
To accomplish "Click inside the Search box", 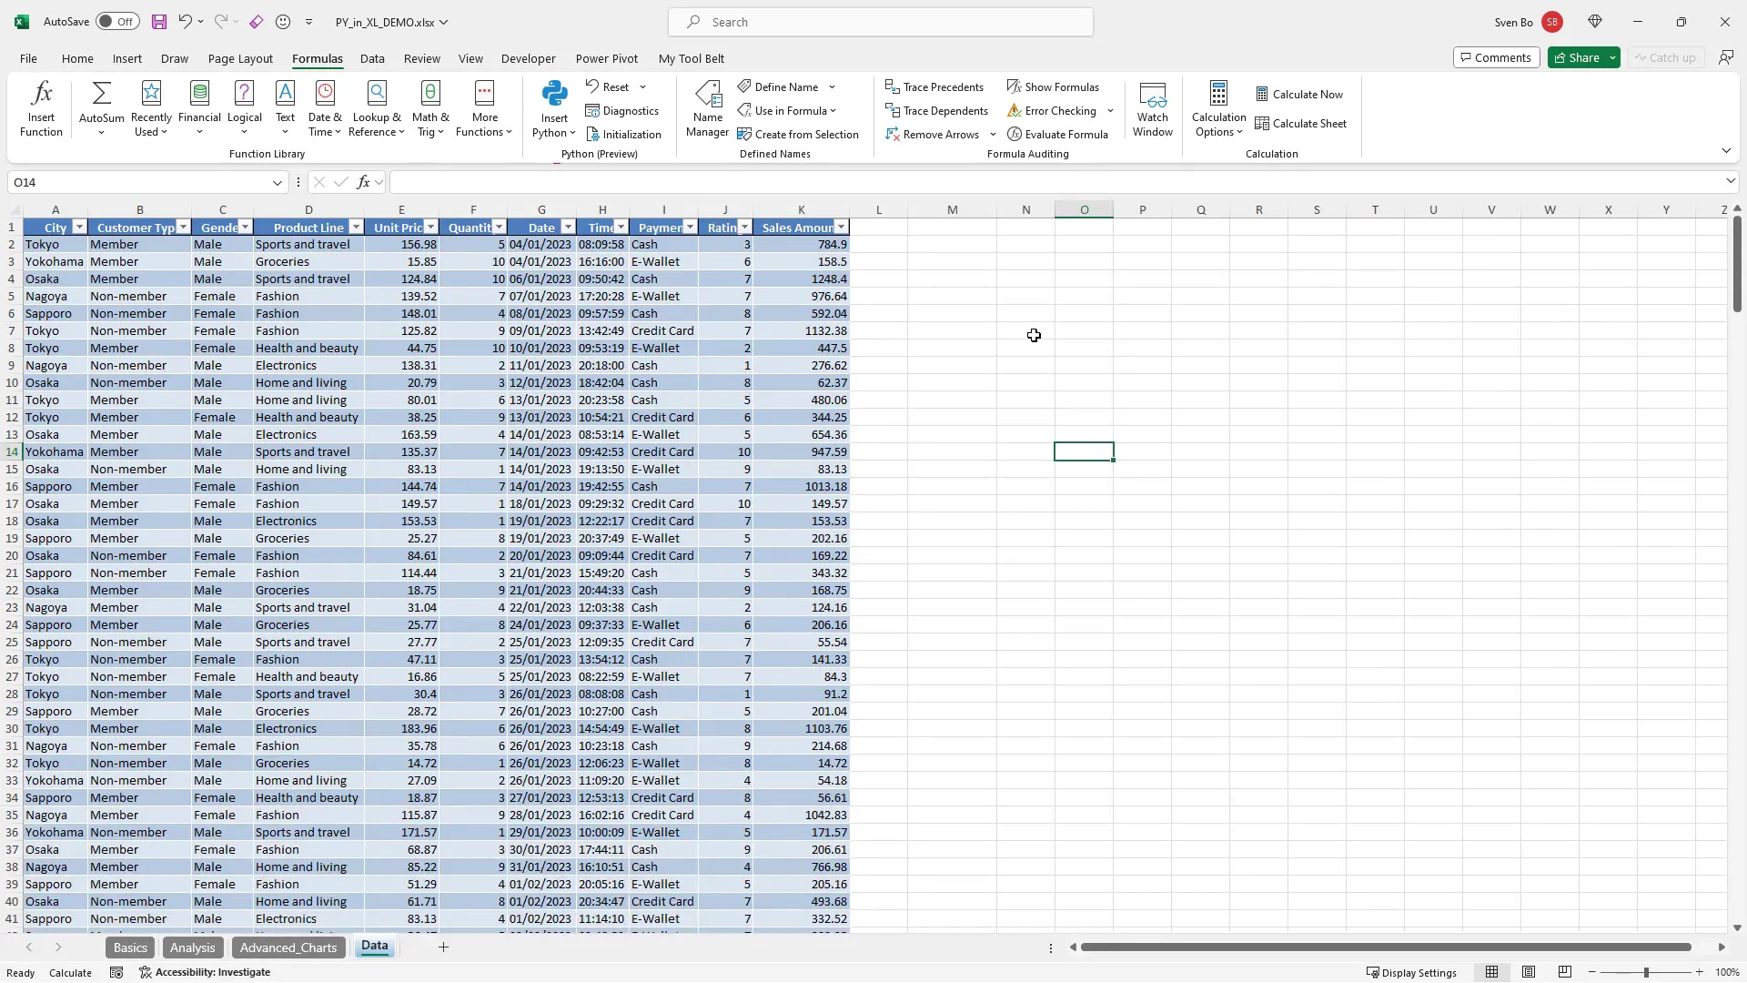I will [x=879, y=21].
